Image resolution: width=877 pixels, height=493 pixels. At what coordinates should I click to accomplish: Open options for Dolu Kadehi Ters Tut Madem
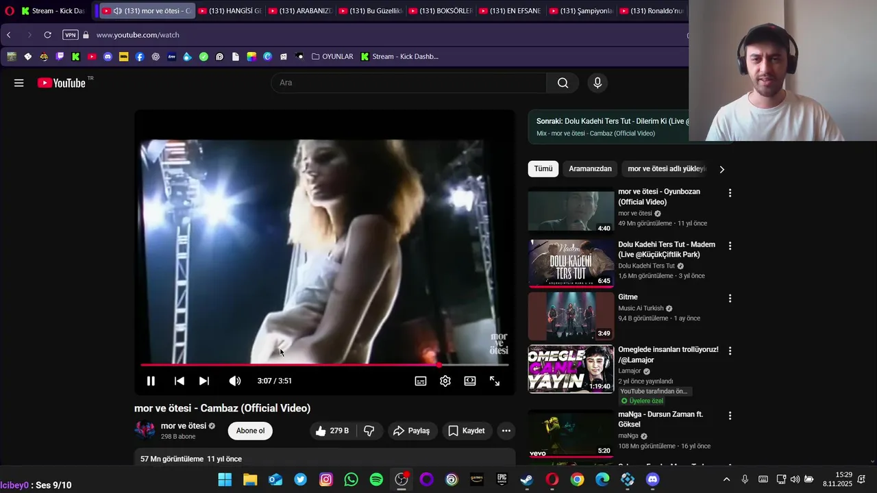(730, 246)
